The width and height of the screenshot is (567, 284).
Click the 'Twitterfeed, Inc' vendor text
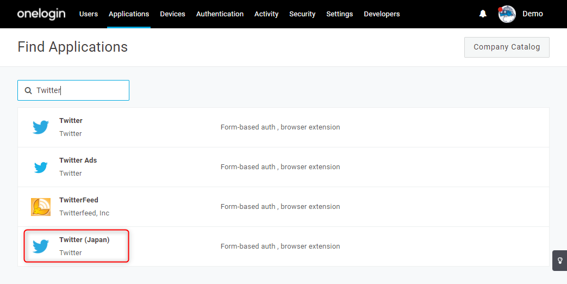tap(84, 213)
